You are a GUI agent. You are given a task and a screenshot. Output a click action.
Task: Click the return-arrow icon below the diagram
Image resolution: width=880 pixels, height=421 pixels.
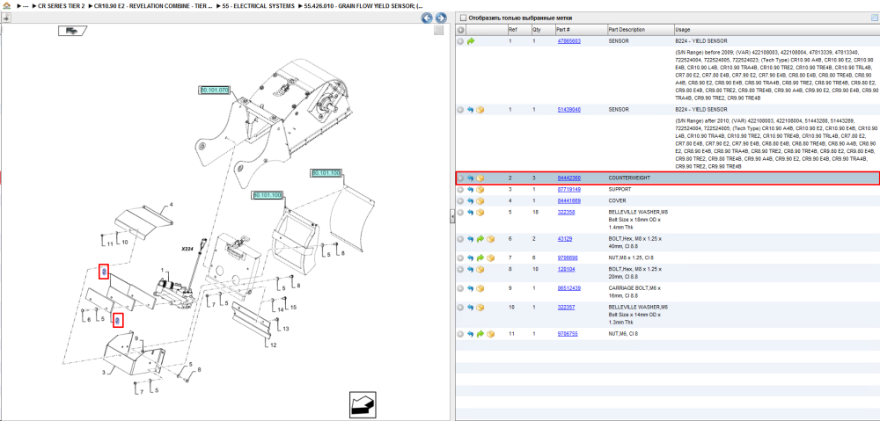[x=363, y=403]
